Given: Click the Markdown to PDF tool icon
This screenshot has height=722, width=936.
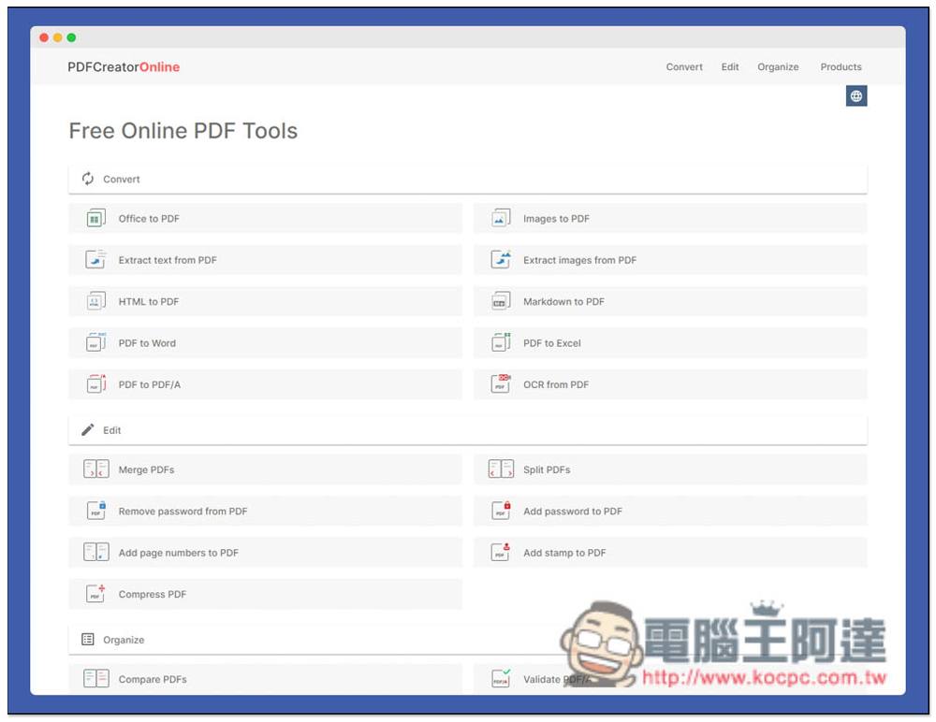Looking at the screenshot, I should click(x=501, y=301).
